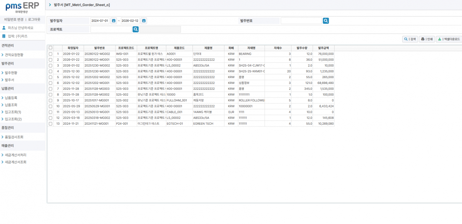Click the pms ERP logo

[22, 7]
